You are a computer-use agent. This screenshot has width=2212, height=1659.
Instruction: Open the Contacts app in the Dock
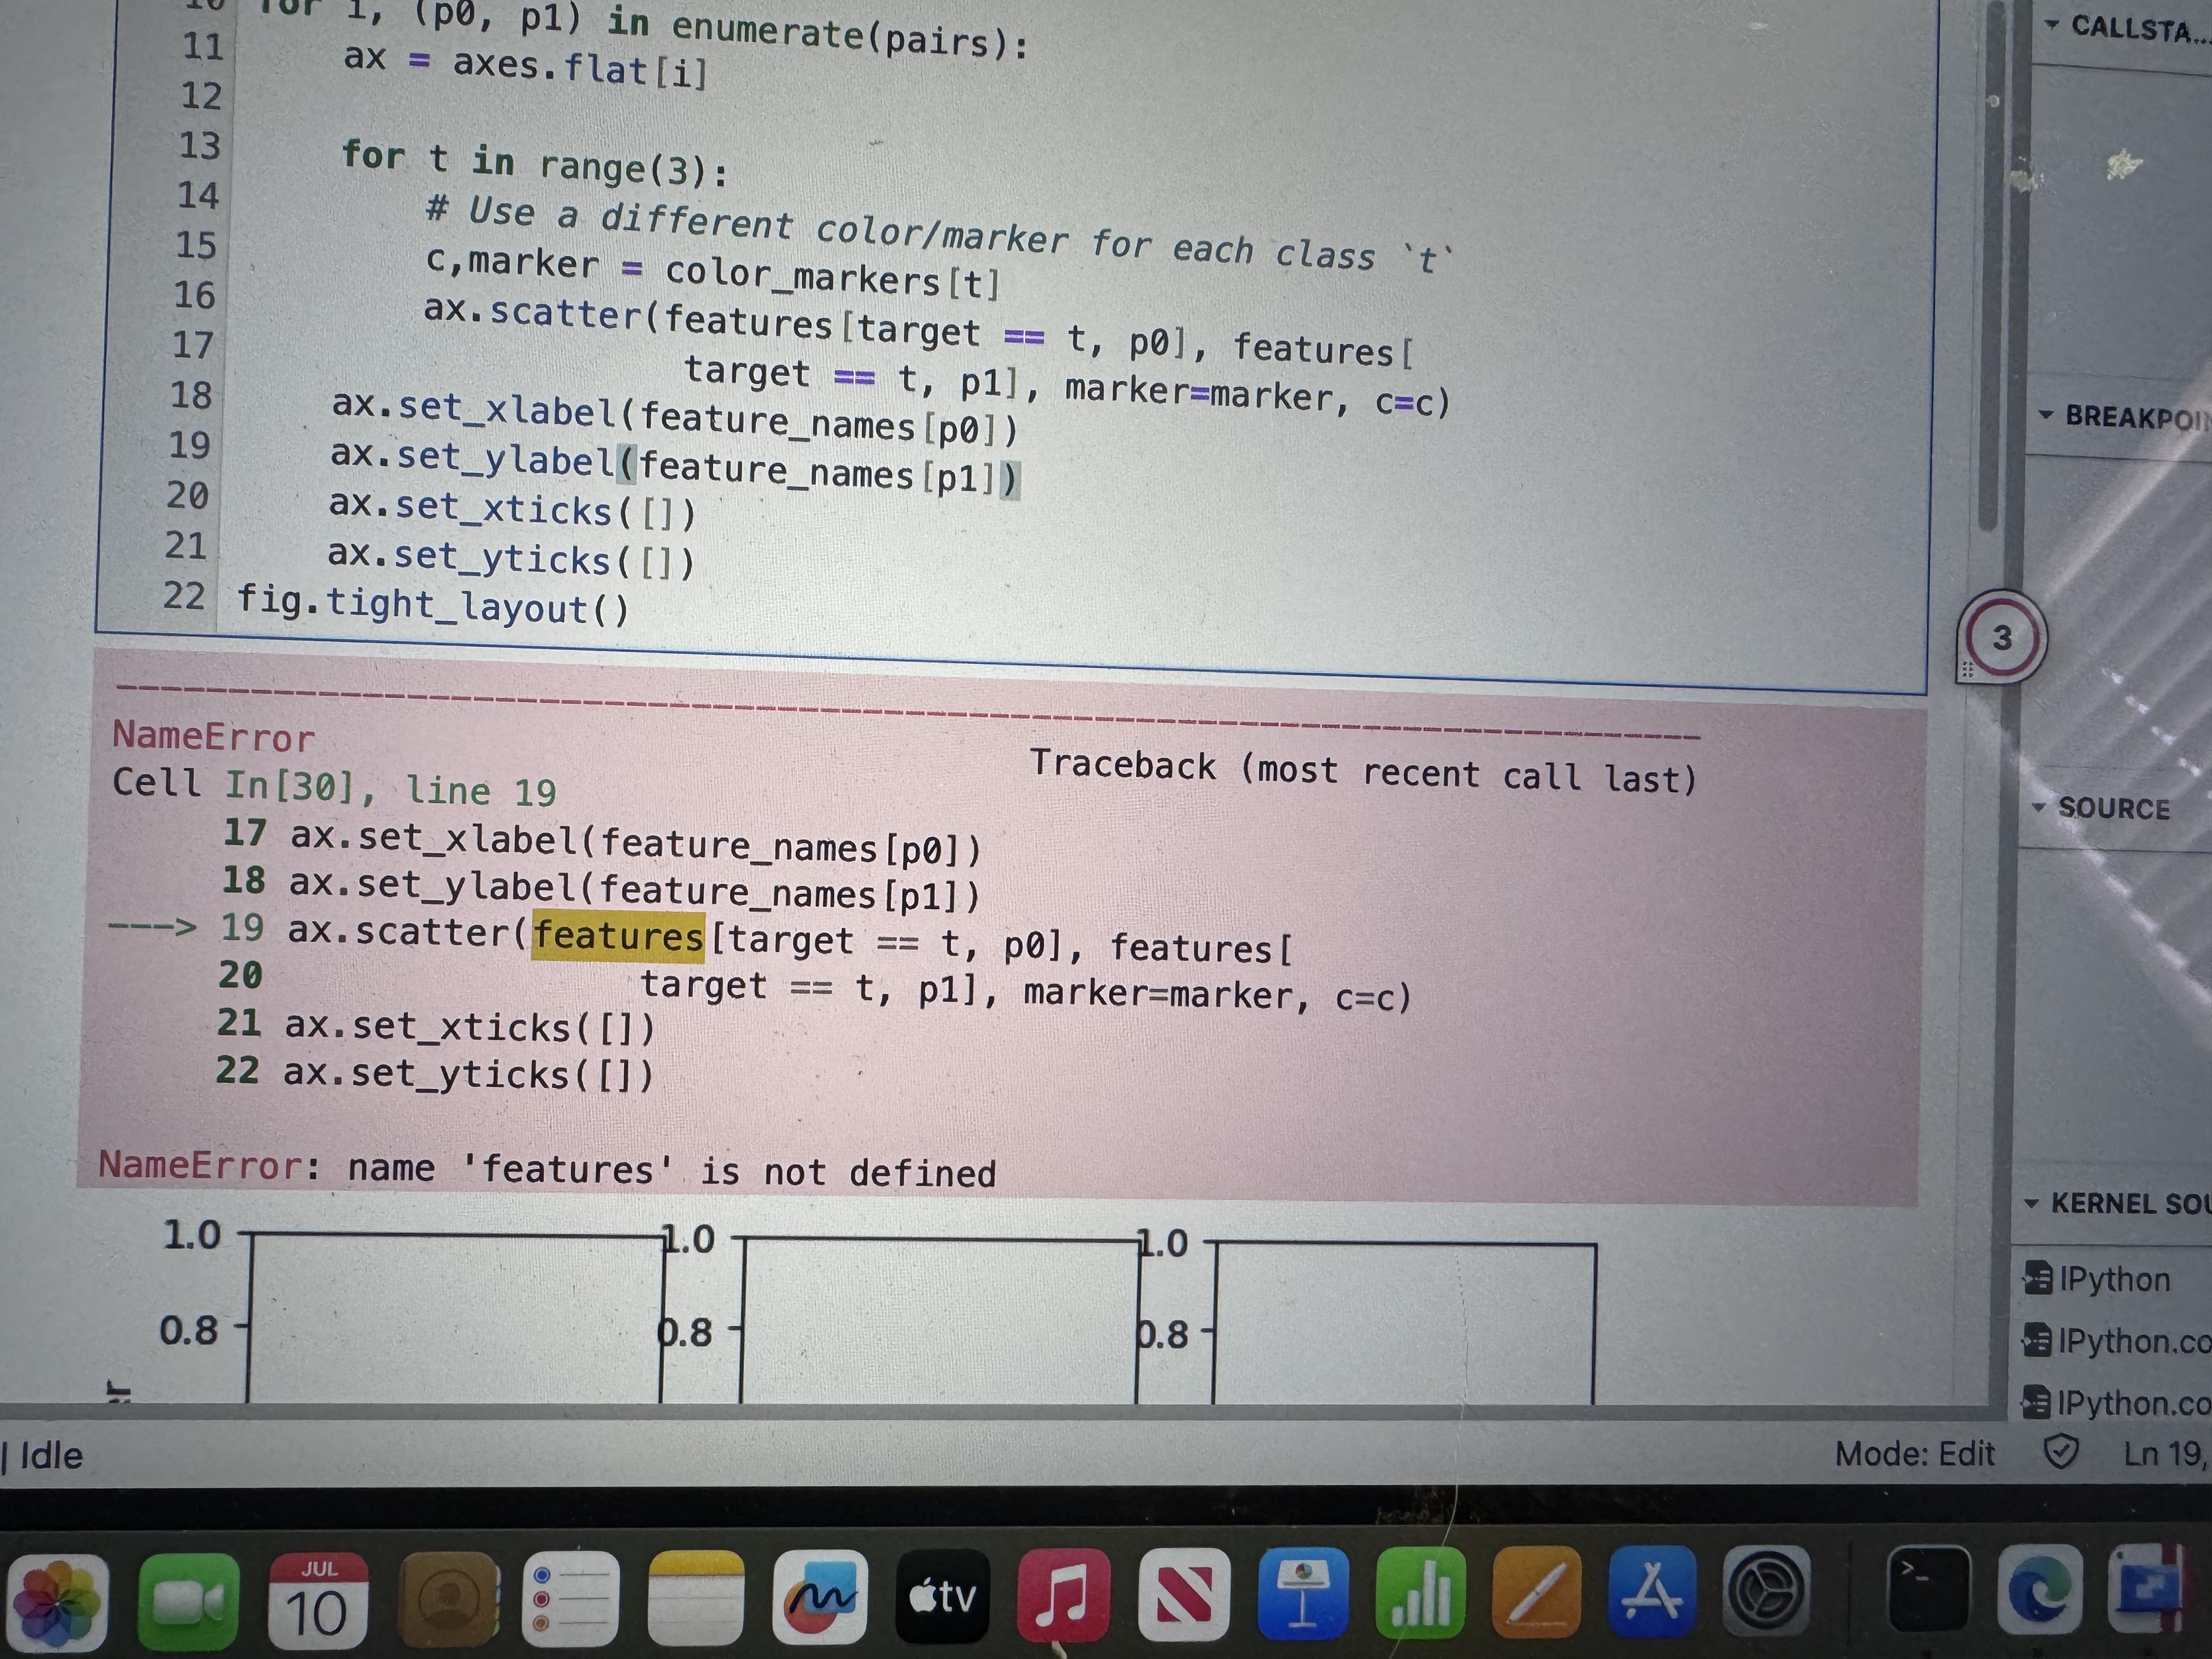(x=447, y=1600)
